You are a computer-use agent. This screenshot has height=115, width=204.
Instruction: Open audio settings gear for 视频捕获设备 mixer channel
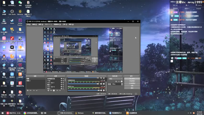(x=104, y=84)
